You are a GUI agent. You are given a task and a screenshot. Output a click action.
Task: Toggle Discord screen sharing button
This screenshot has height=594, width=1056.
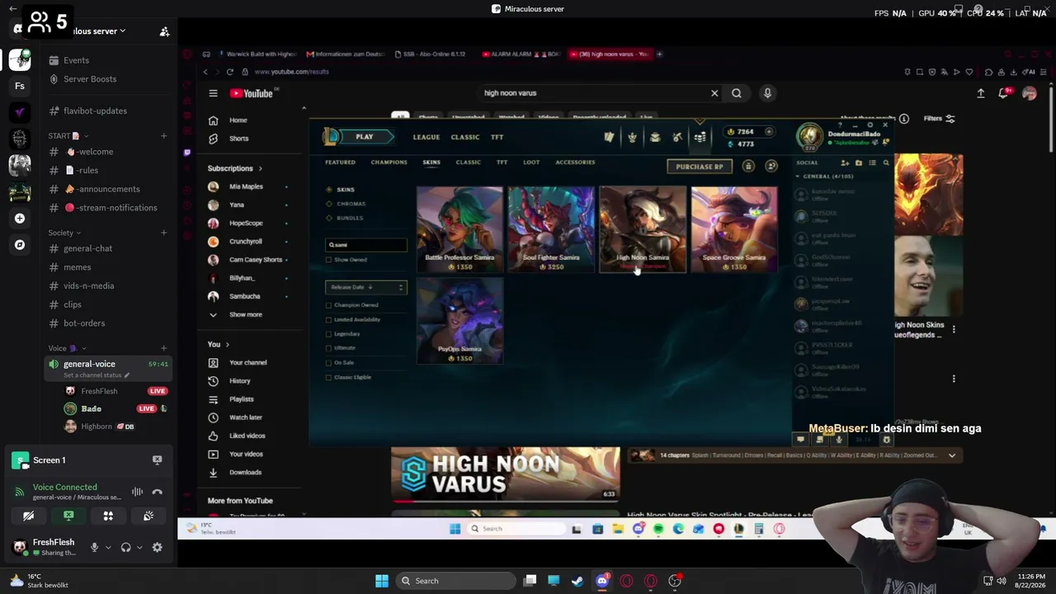[68, 516]
